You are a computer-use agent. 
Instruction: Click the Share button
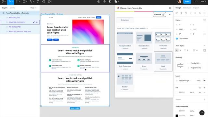coord(187,2)
